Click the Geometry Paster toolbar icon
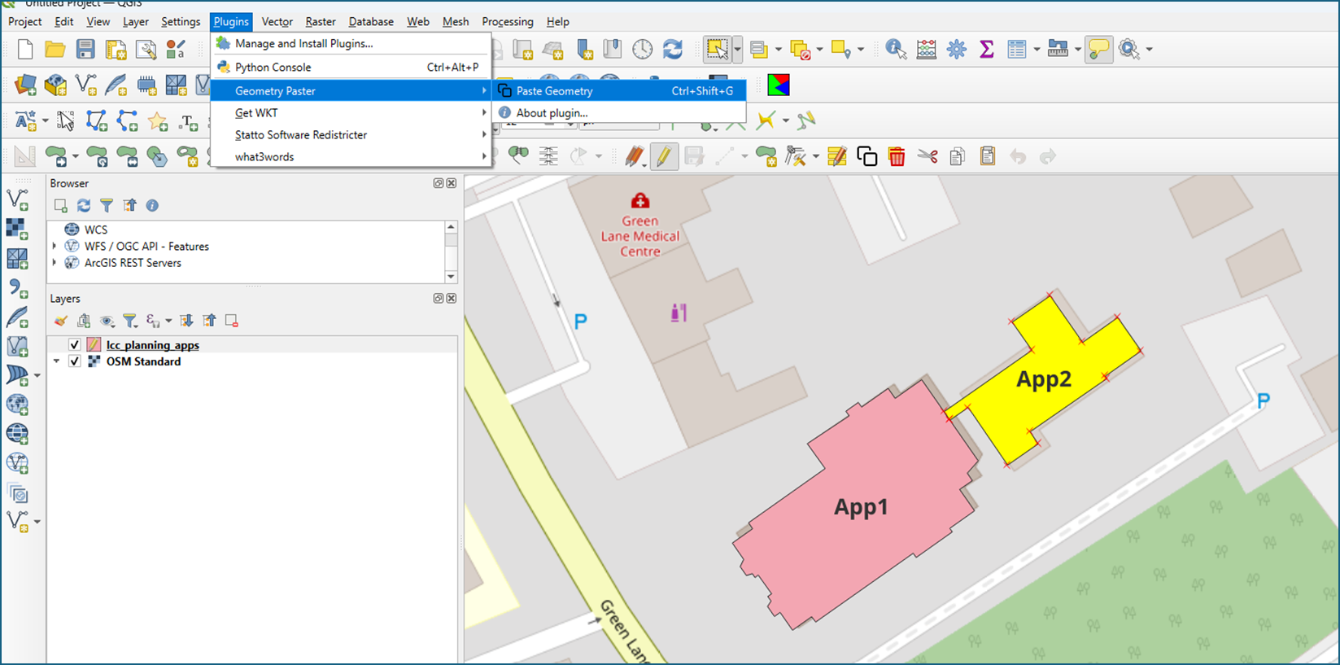The image size is (1340, 665). click(x=867, y=156)
